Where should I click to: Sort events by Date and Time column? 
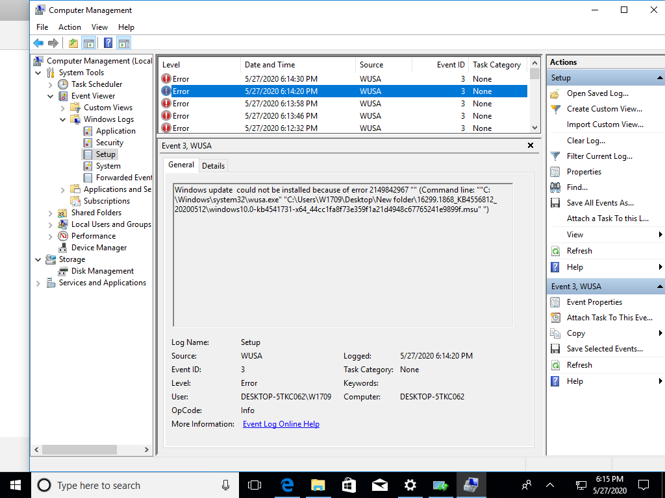pyautogui.click(x=297, y=65)
